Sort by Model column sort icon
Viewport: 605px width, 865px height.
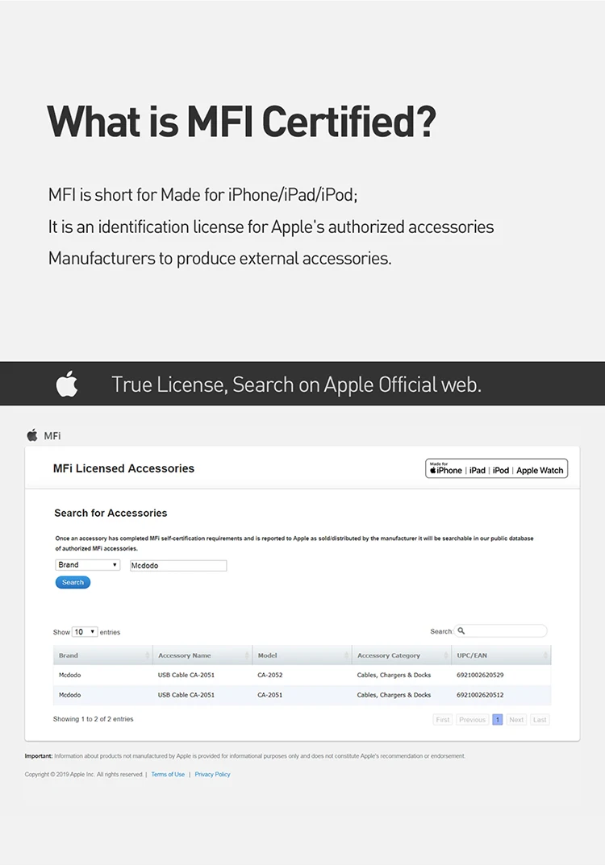(x=347, y=655)
